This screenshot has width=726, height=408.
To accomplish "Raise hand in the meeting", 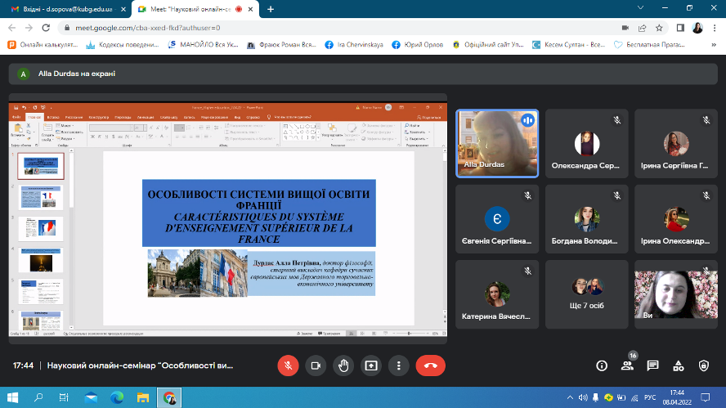I will pos(343,365).
